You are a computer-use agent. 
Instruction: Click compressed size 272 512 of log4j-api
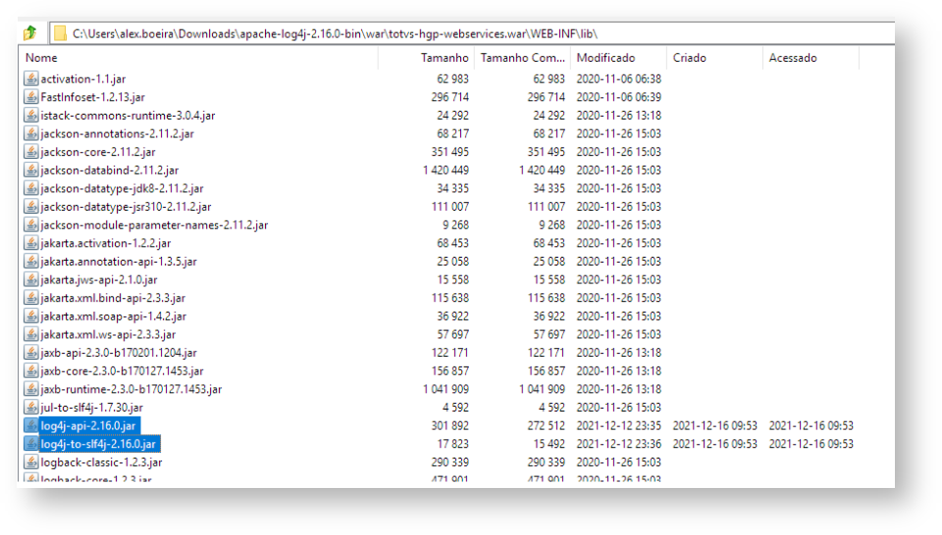tap(547, 426)
